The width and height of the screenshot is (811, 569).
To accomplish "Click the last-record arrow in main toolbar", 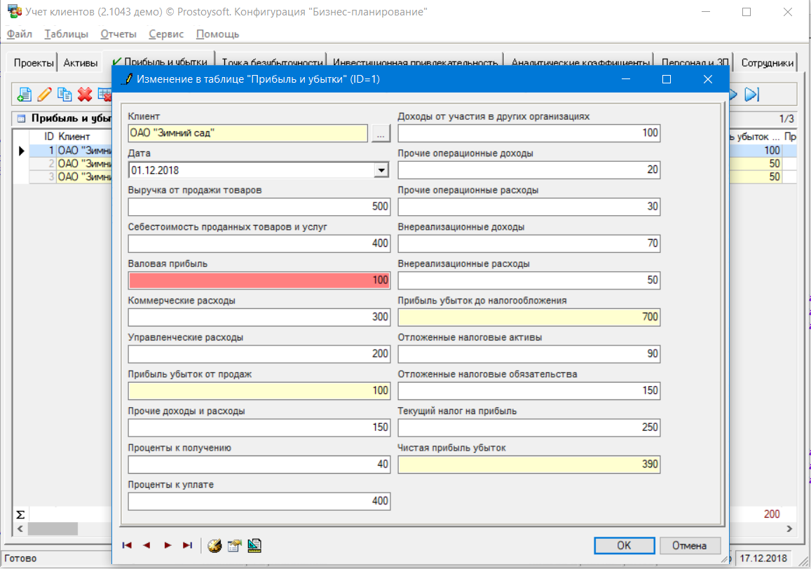I will (x=752, y=95).
